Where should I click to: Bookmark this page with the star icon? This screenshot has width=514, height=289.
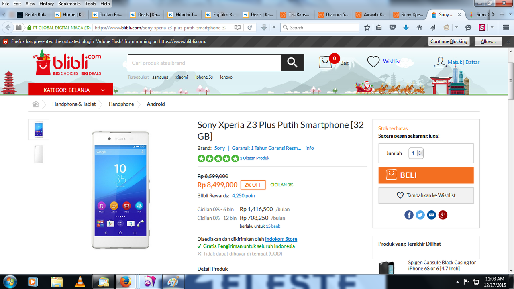pos(367,28)
